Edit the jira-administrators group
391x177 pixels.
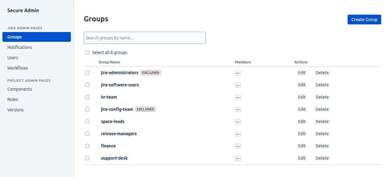pos(302,73)
